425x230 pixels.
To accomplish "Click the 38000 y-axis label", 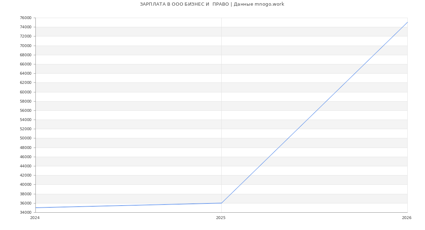I will pyautogui.click(x=25, y=194).
